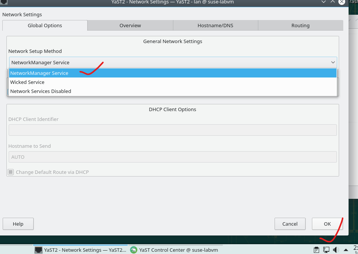Select the Network Services Disabled option
358x254 pixels.
[173, 91]
